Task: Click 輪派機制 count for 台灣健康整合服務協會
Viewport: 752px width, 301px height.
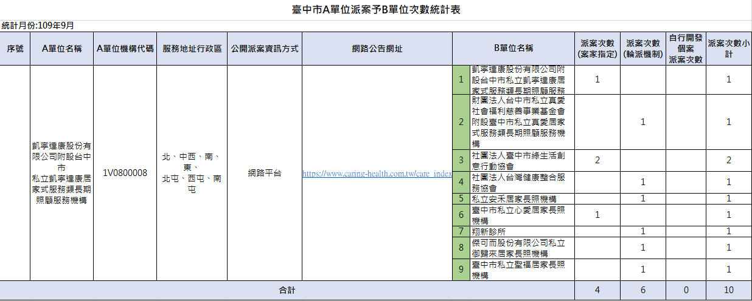Action: tap(643, 182)
